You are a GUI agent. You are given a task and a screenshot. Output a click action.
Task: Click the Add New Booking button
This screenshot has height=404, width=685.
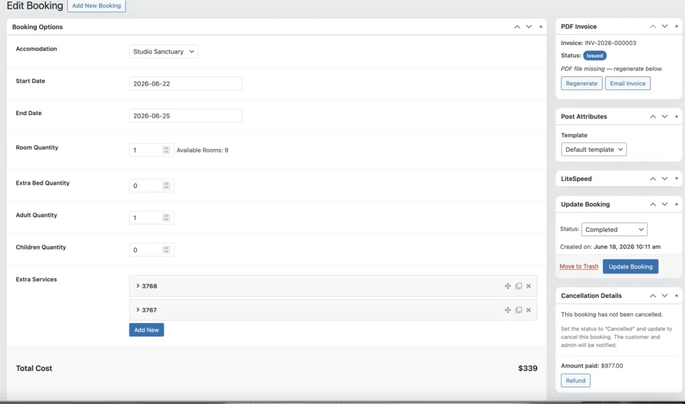tap(96, 5)
